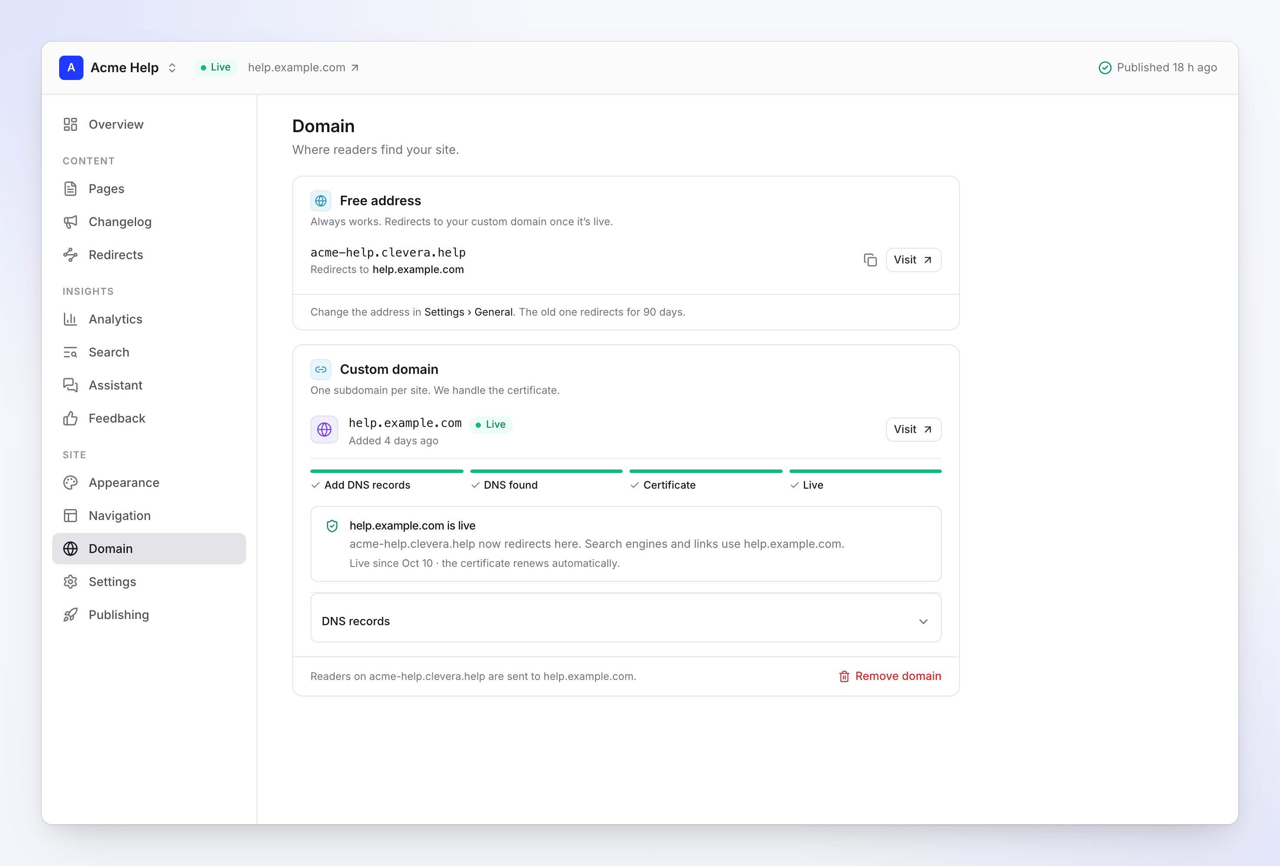Click the Certificate progress step
The width and height of the screenshot is (1280, 866).
[706, 480]
